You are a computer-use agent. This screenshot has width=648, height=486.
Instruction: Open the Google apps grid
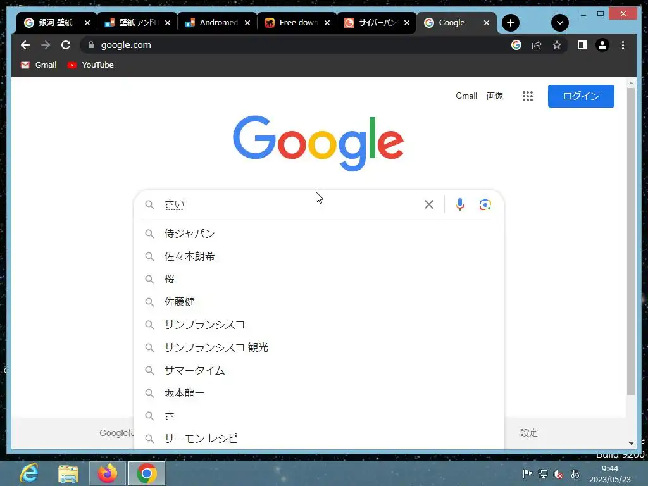pyautogui.click(x=527, y=96)
